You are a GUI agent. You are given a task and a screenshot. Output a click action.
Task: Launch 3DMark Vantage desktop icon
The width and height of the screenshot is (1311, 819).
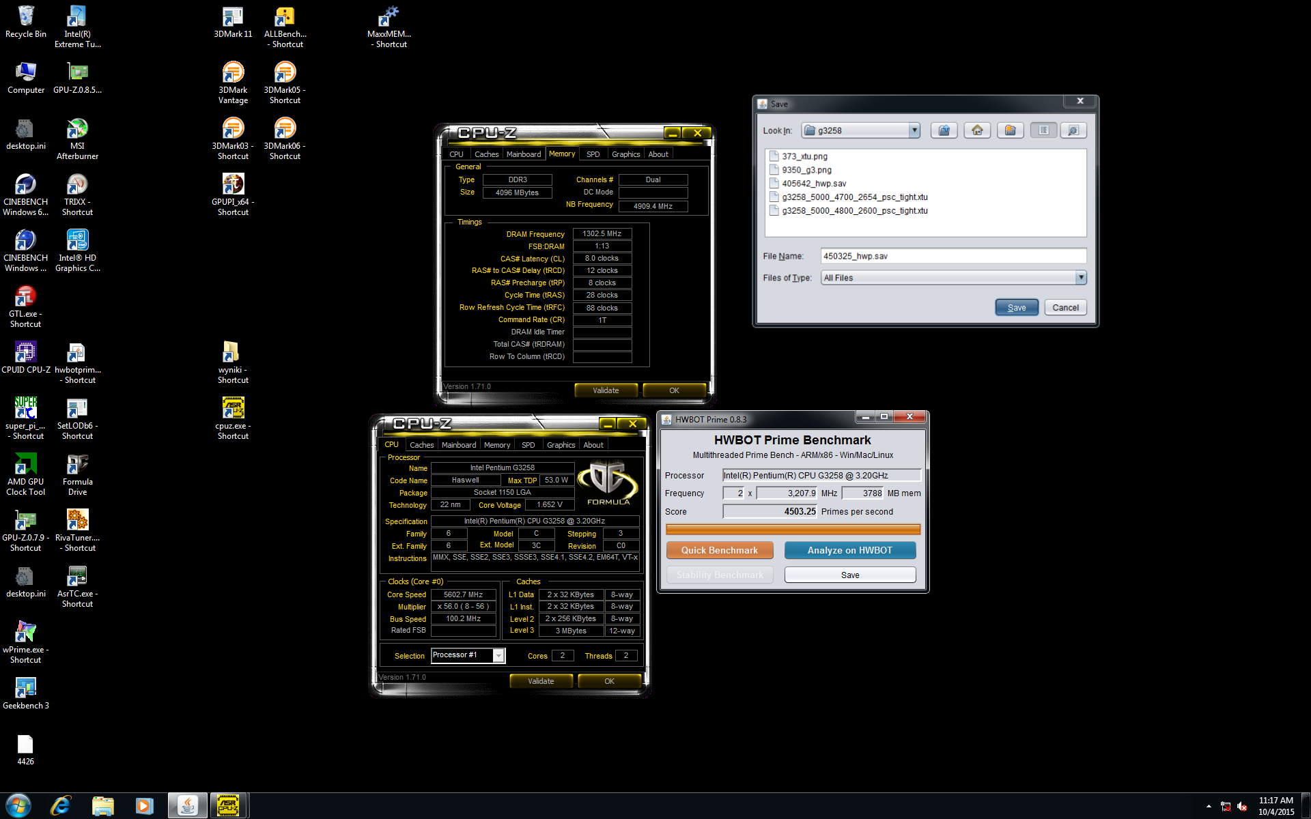(x=233, y=83)
